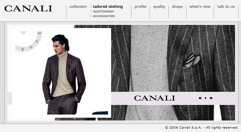This screenshot has width=241, height=132.
Task: Open the collection menu
Action: (78, 7)
